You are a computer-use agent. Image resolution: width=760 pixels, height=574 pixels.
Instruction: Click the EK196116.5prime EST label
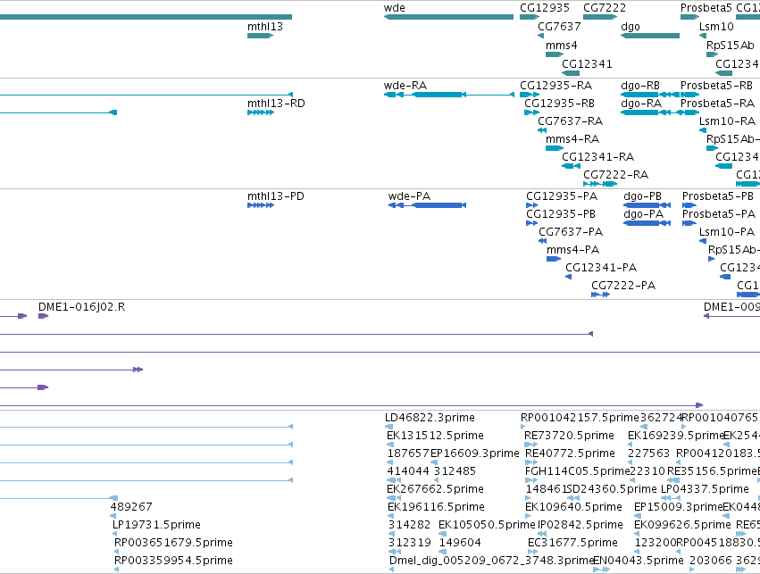pyautogui.click(x=436, y=507)
